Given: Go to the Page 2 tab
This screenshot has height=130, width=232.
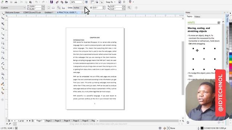Looking at the screenshot, I should [x=49, y=121].
